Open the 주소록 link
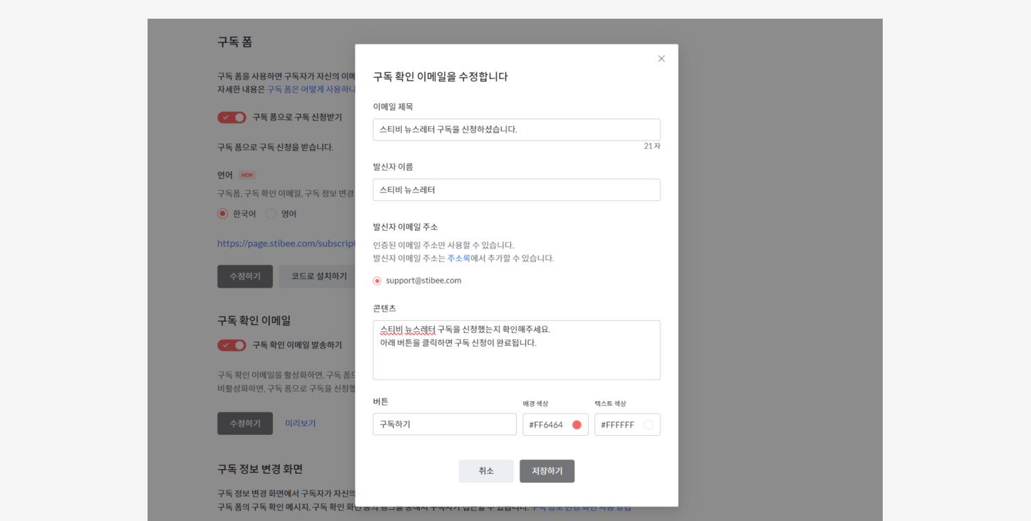 pyautogui.click(x=458, y=258)
